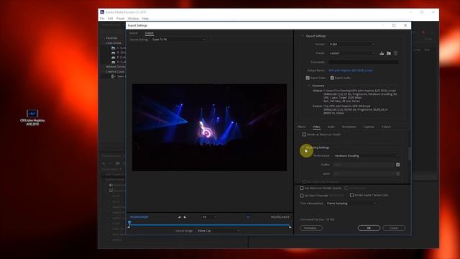
Task: Switch to the Source tab
Action: coord(134,33)
